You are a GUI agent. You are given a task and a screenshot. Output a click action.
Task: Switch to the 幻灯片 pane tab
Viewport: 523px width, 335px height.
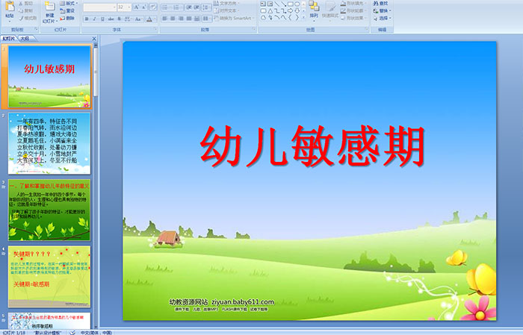(x=8, y=39)
